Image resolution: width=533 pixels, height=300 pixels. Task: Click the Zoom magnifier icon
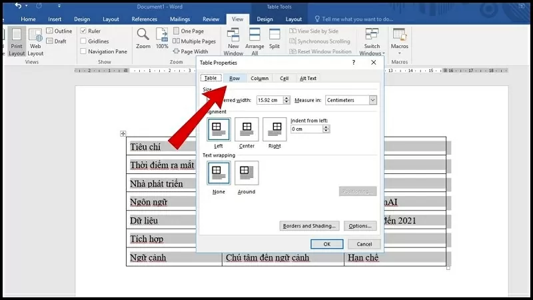pos(143,35)
